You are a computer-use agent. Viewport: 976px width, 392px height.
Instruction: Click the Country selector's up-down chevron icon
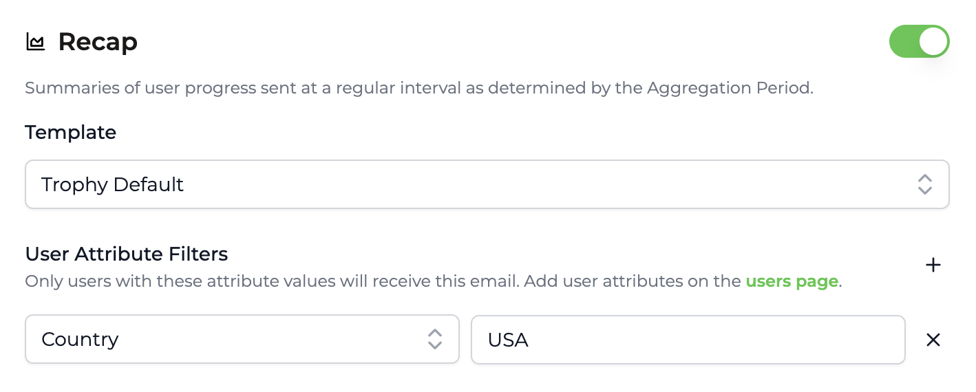click(434, 339)
